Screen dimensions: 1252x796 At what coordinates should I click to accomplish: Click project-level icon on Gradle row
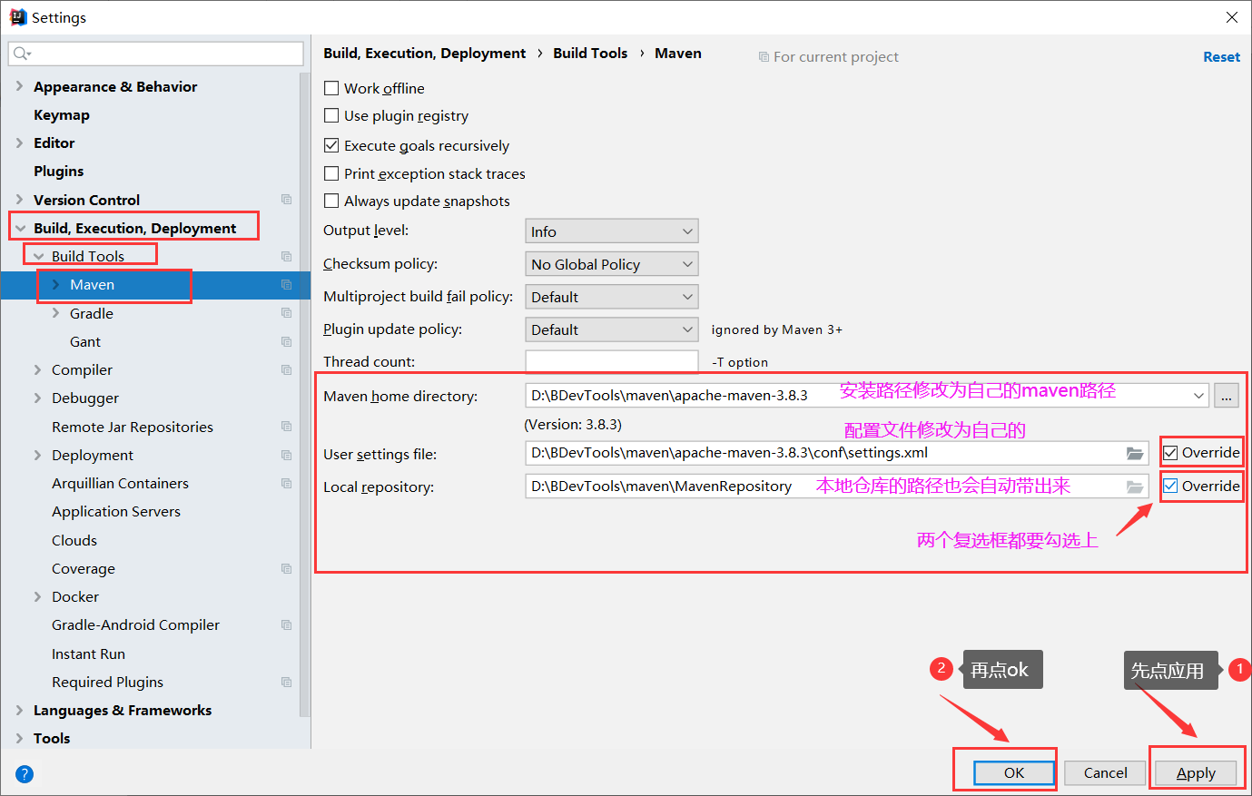pos(287,313)
